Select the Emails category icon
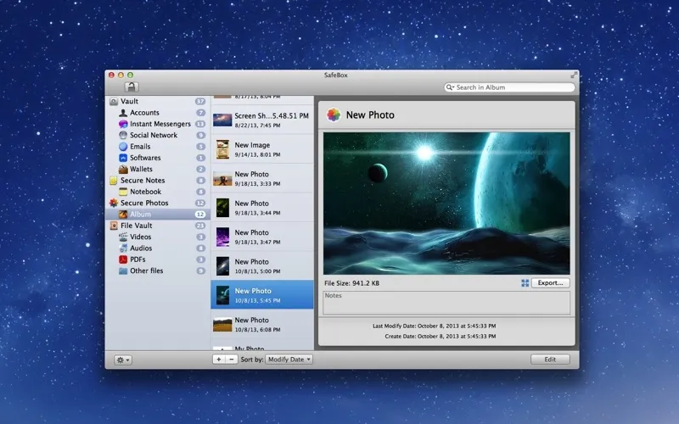 click(x=123, y=147)
